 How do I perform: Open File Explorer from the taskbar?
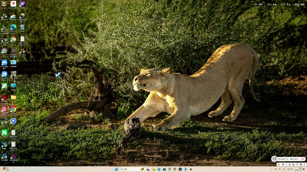point(154,169)
